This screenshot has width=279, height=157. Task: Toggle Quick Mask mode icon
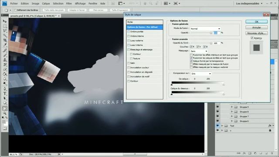tap(5, 129)
